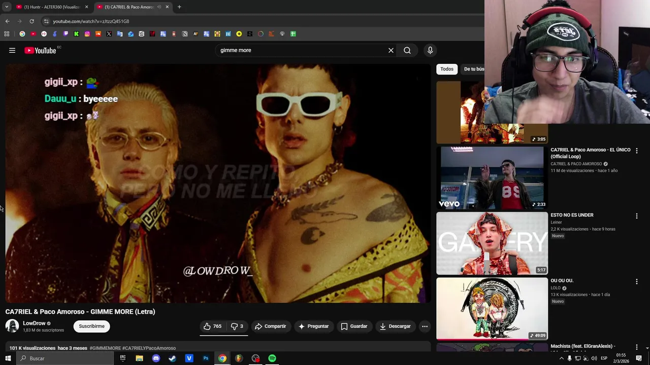Click the #CA7RIELYPacoAmoroso hashtag
This screenshot has height=365, width=650.
(x=149, y=348)
